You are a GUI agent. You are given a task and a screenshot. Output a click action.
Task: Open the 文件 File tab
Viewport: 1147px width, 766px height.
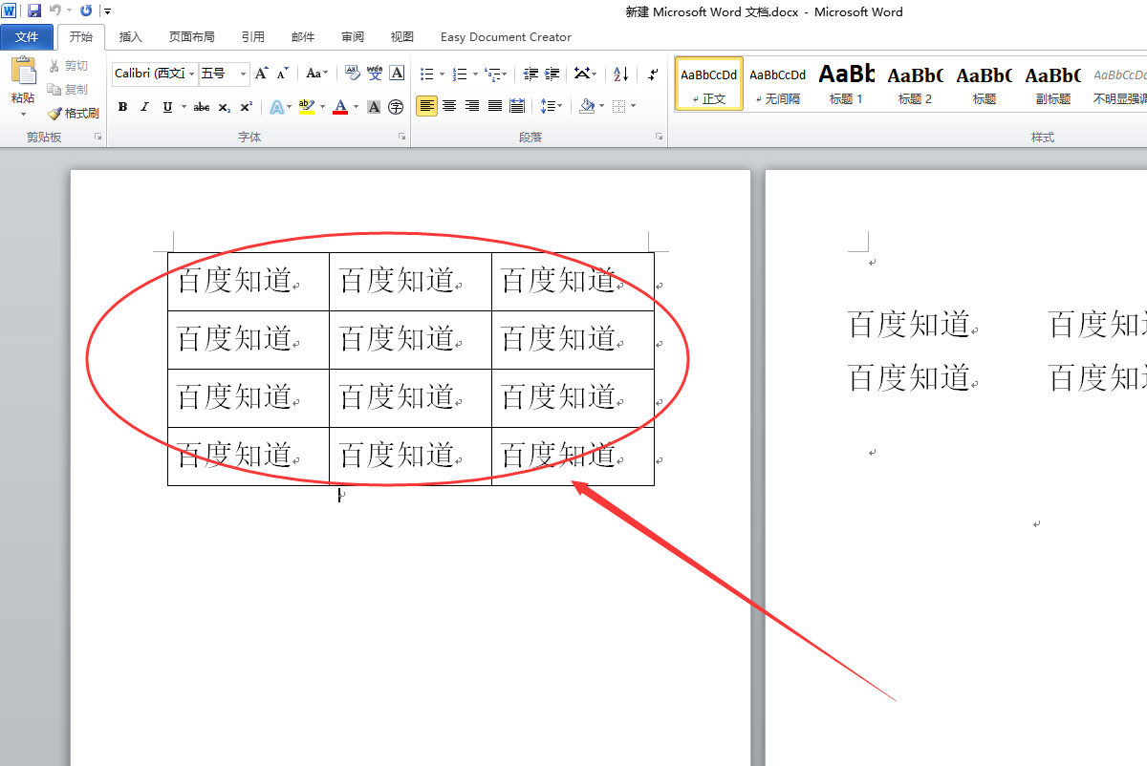point(27,37)
